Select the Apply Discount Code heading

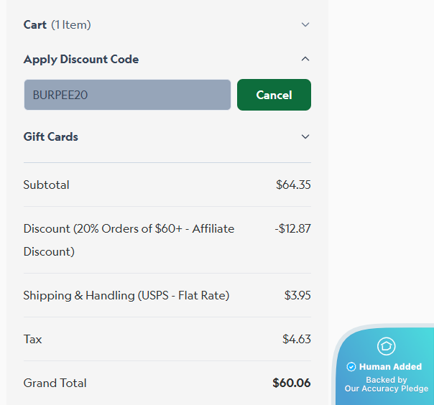coord(81,60)
